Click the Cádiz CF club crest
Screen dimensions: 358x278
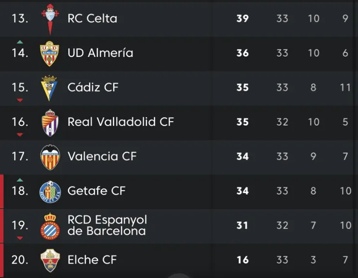coord(49,87)
